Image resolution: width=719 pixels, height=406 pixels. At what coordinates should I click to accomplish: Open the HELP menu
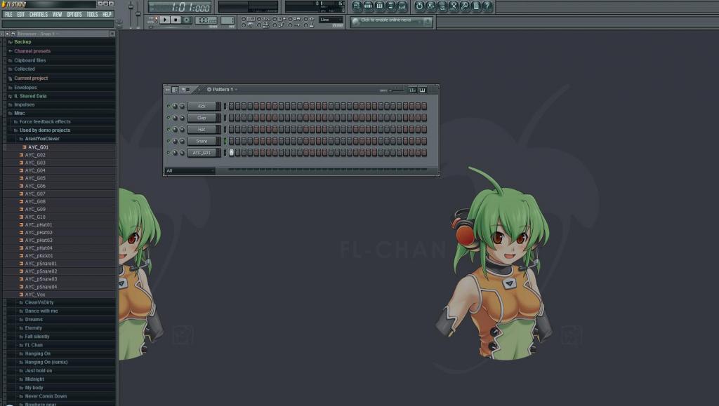(107, 14)
